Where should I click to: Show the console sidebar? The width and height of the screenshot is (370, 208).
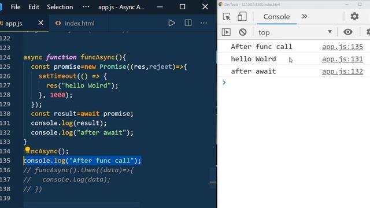226,32
